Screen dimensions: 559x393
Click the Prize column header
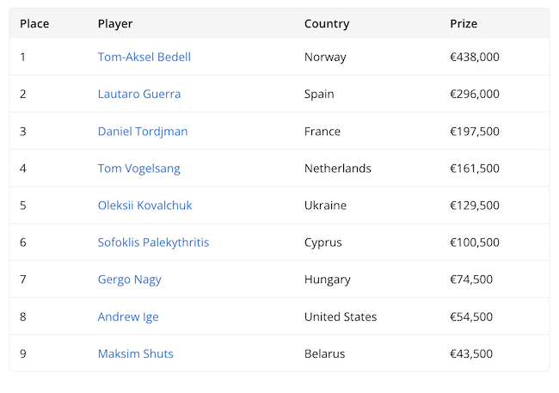[x=464, y=24]
